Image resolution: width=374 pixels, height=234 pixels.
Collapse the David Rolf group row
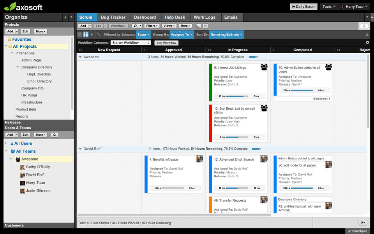pyautogui.click(x=80, y=149)
